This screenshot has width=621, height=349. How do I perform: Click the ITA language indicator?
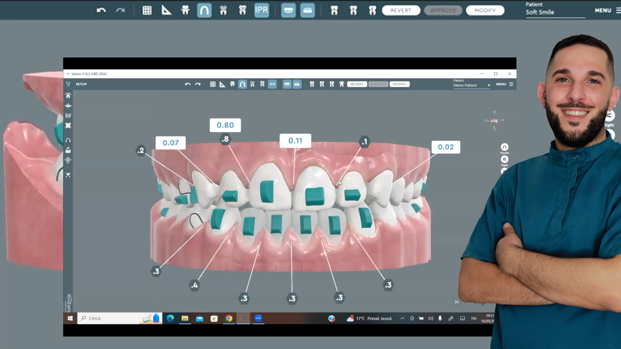point(474,318)
